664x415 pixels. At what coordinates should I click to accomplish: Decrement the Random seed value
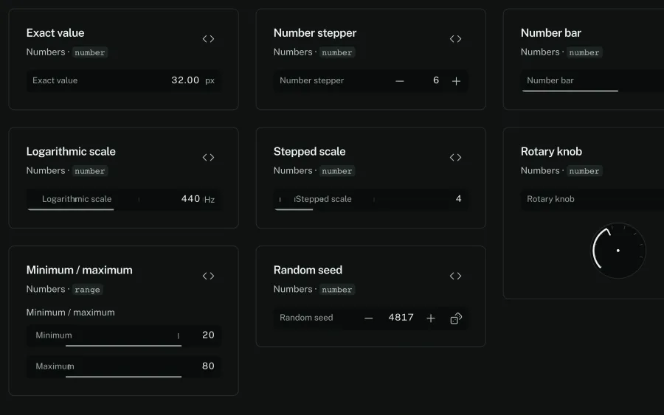(368, 318)
